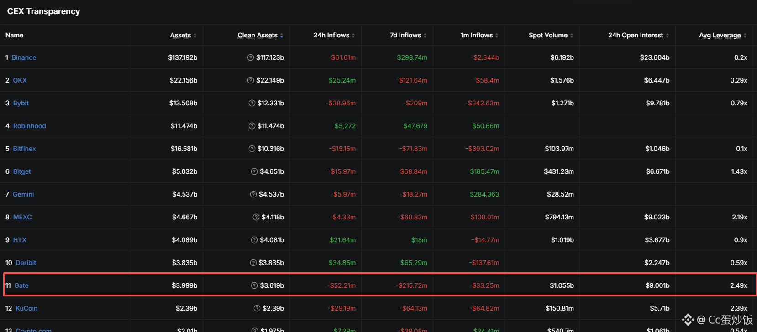Click the Assets column header label

pyautogui.click(x=181, y=35)
